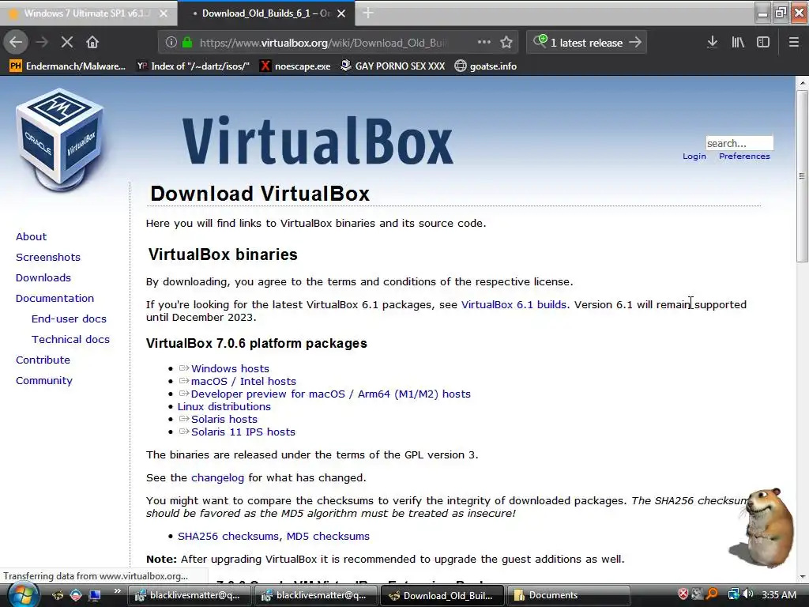Click the scrollbar down arrow
Screen dimensions: 809x607
(x=802, y=576)
